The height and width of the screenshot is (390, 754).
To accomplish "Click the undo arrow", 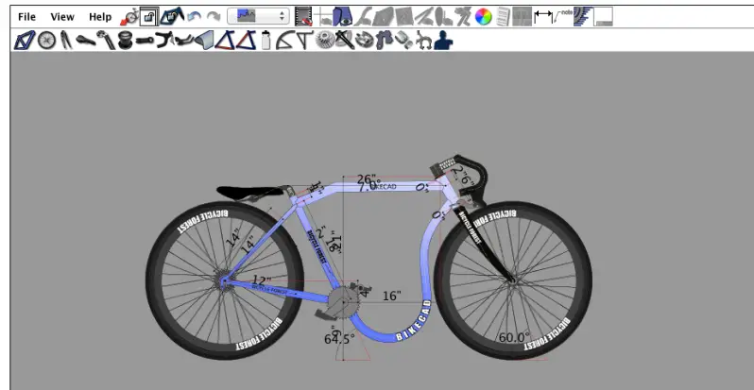I will 195,17.
